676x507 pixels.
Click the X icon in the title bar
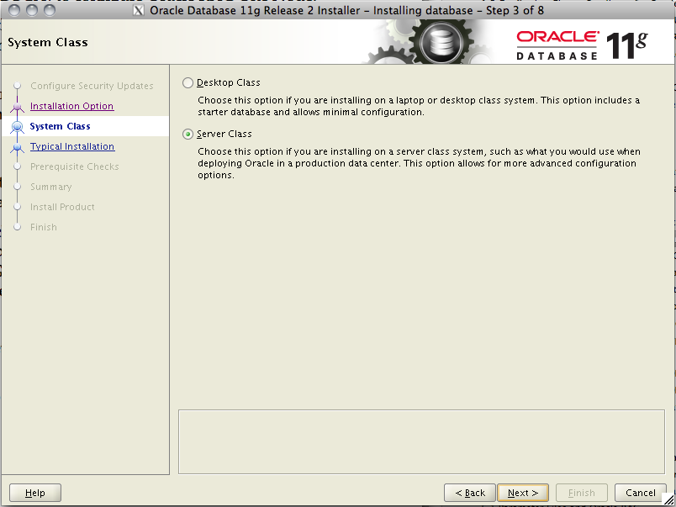[140, 10]
